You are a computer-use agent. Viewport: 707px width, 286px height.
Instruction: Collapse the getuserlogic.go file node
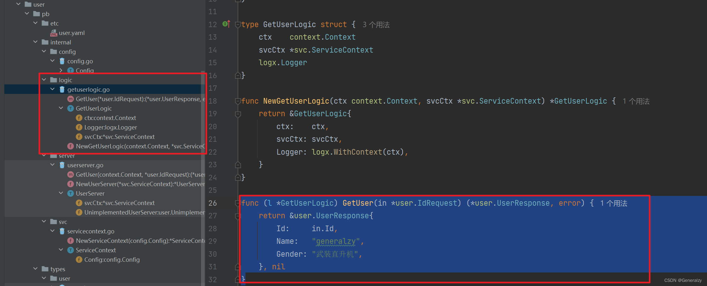pyautogui.click(x=52, y=89)
